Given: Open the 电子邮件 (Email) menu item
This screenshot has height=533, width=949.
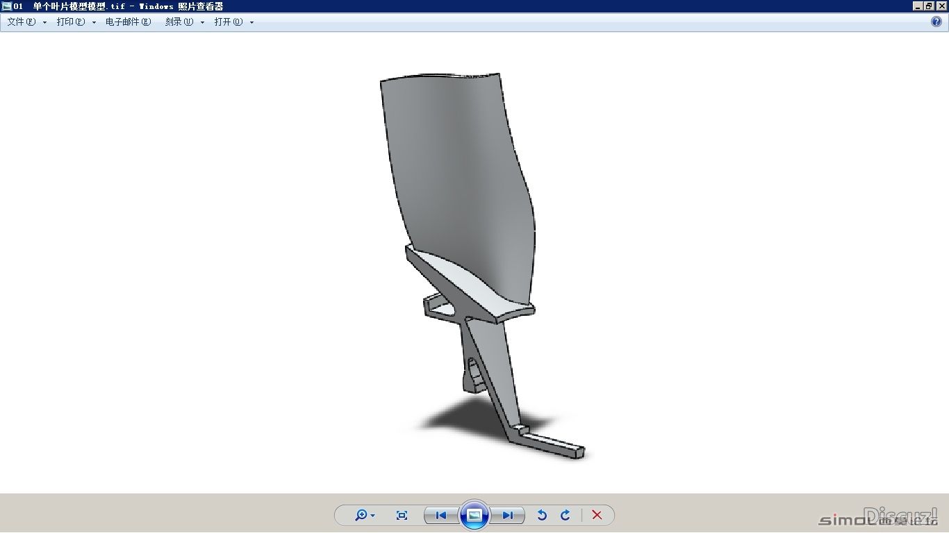Looking at the screenshot, I should coord(128,22).
